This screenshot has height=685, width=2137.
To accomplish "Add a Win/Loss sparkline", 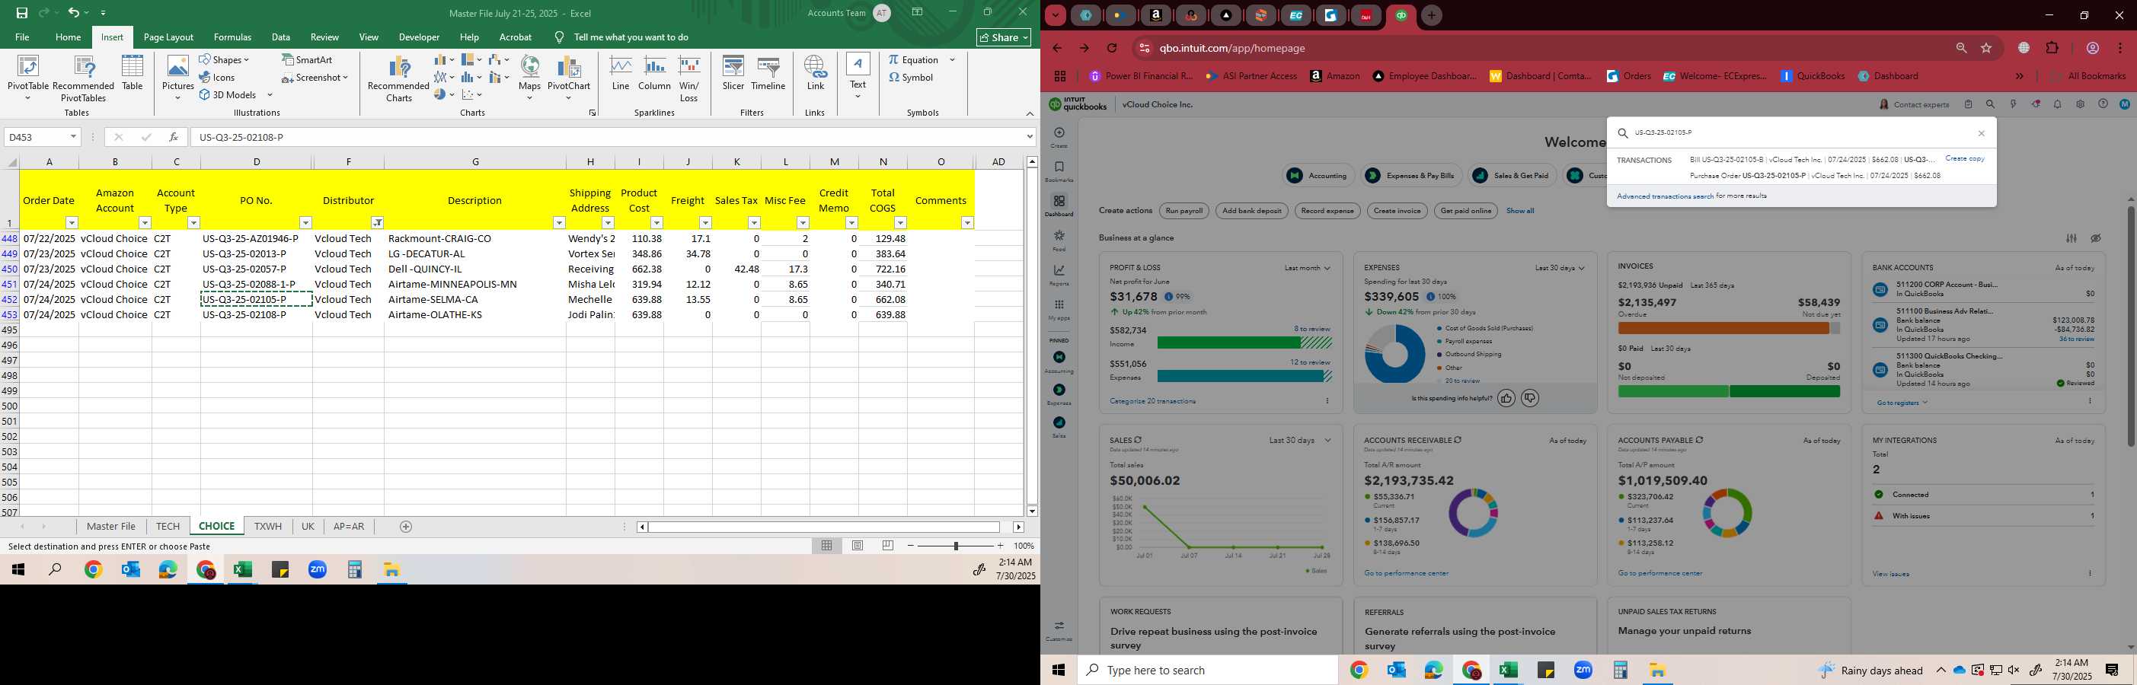I will click(688, 78).
